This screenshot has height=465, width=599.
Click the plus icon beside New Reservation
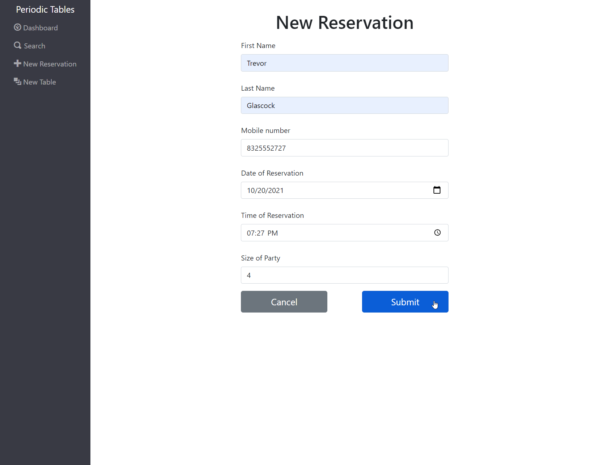pos(17,64)
